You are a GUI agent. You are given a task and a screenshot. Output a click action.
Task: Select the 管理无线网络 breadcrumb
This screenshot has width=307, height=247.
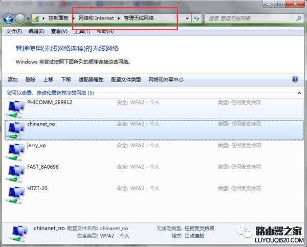(x=139, y=18)
